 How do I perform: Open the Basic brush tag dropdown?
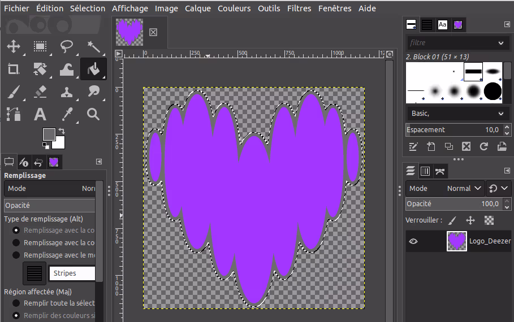[500, 114]
